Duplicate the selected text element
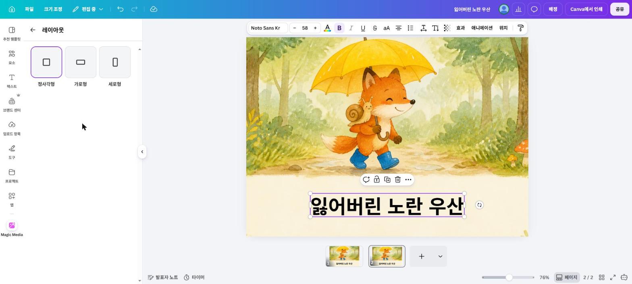Viewport: 632px width, 284px height. (x=387, y=180)
